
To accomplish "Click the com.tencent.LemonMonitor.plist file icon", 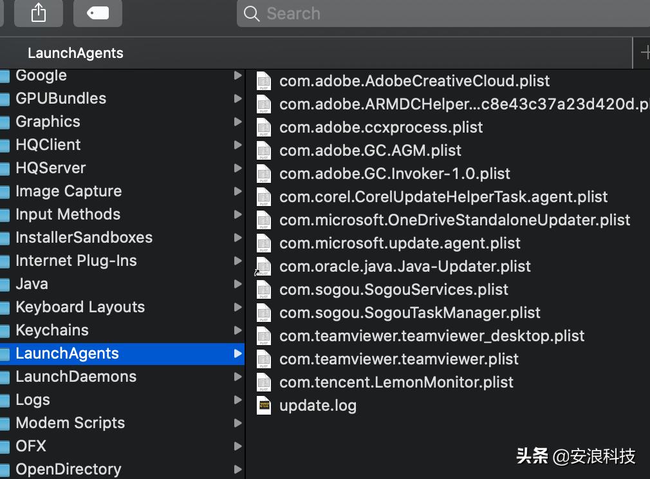I will 264,382.
